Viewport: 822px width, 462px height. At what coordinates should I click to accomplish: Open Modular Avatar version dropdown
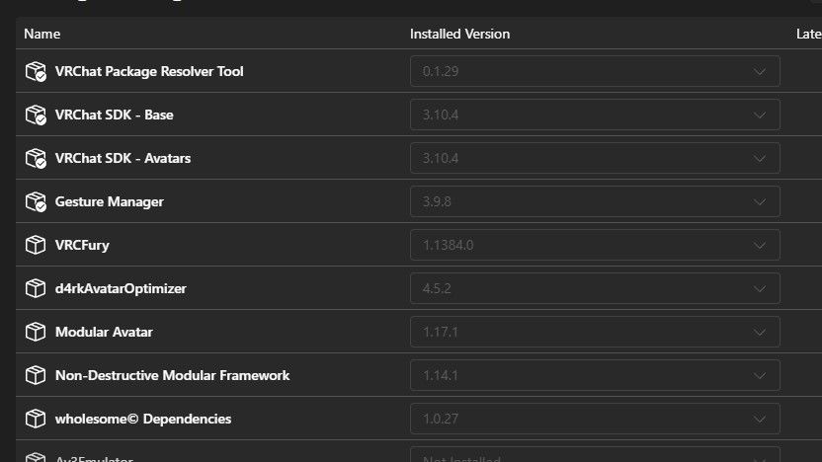point(595,332)
